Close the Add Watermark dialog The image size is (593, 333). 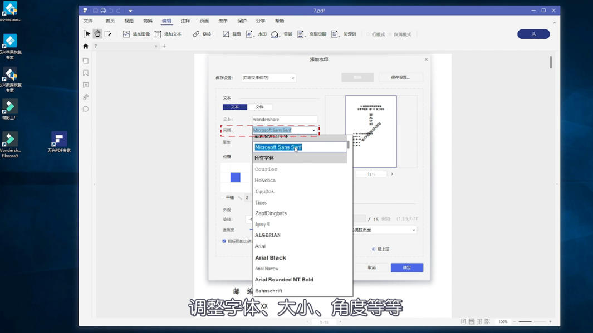point(426,59)
